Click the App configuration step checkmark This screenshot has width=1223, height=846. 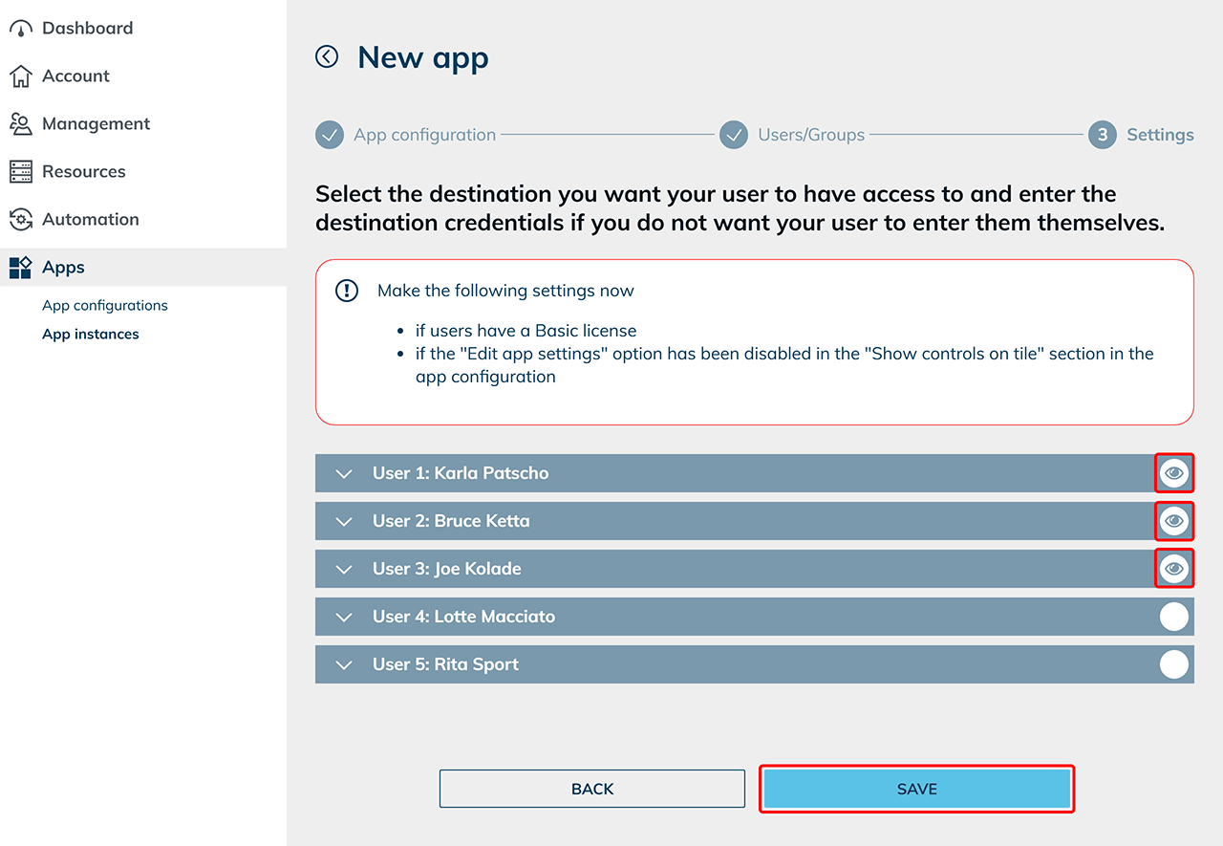(330, 135)
